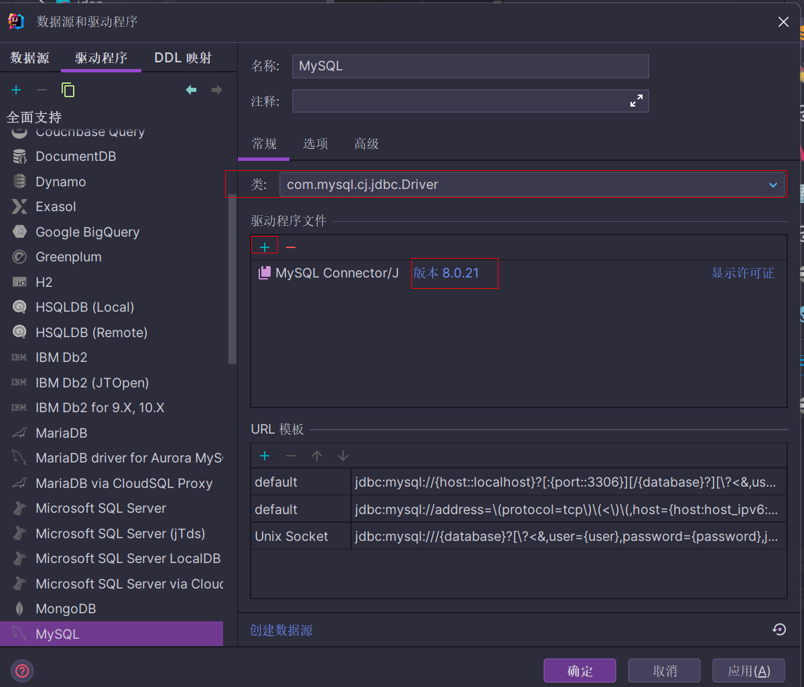Click the 应用(A) button
This screenshot has height=687, width=804.
[748, 670]
